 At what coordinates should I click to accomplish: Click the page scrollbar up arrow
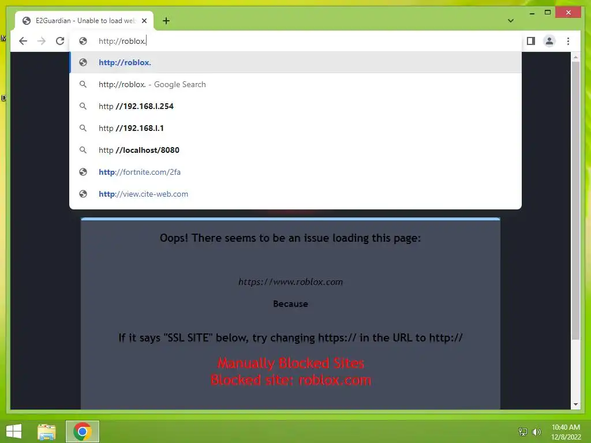point(575,57)
